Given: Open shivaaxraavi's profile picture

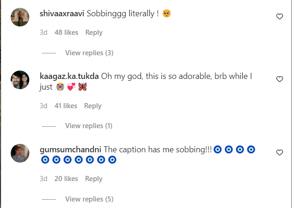Looking at the screenshot, I should (x=20, y=17).
